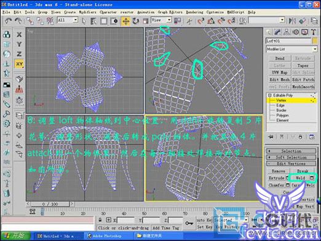Select the Select Object arrow tool
Viewport: 321px width, 241px height.
click(84, 21)
